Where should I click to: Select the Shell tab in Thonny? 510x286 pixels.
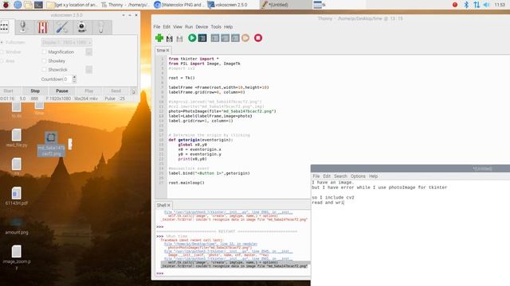coord(163,205)
